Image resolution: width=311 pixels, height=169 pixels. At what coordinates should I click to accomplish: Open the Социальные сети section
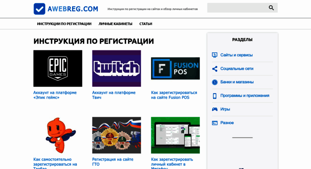click(x=237, y=69)
